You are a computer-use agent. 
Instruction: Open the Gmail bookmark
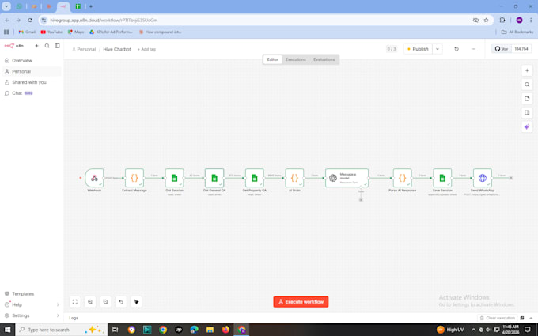[27, 32]
